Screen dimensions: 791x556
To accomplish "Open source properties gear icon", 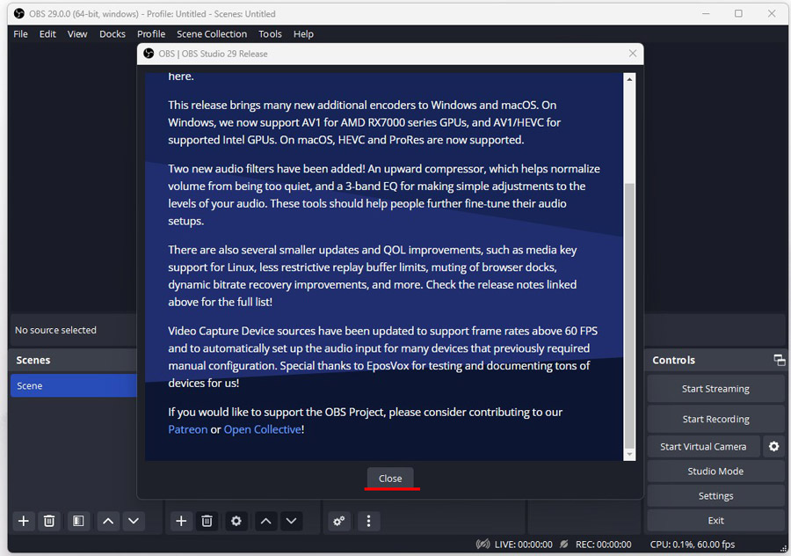I will (236, 521).
